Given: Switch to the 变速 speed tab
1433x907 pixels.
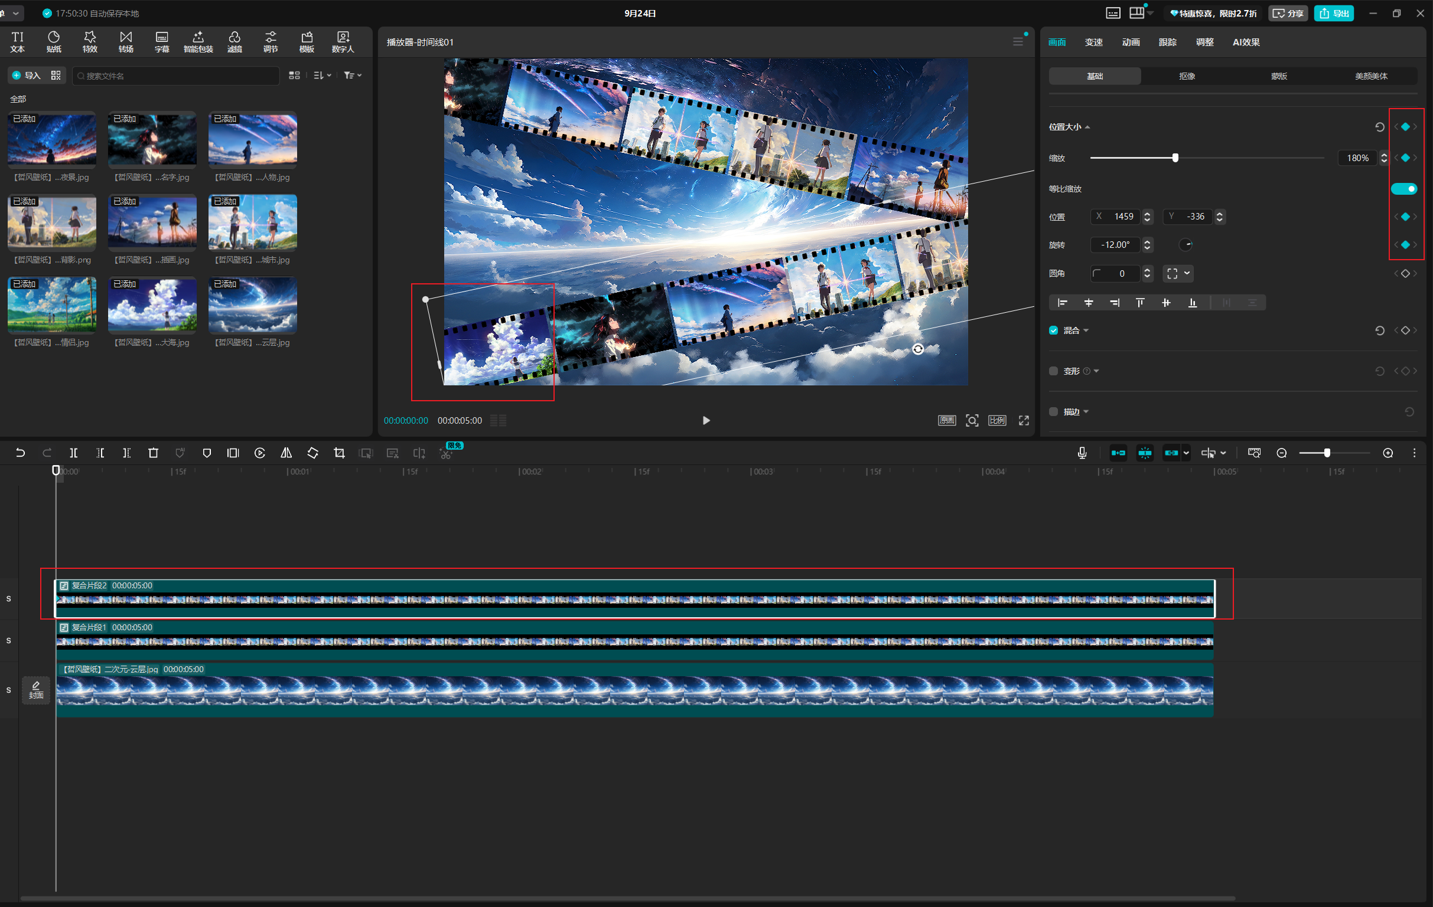Looking at the screenshot, I should (1094, 42).
